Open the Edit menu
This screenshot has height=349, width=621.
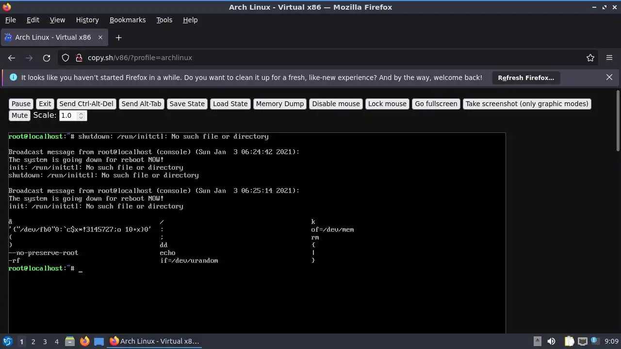click(33, 20)
